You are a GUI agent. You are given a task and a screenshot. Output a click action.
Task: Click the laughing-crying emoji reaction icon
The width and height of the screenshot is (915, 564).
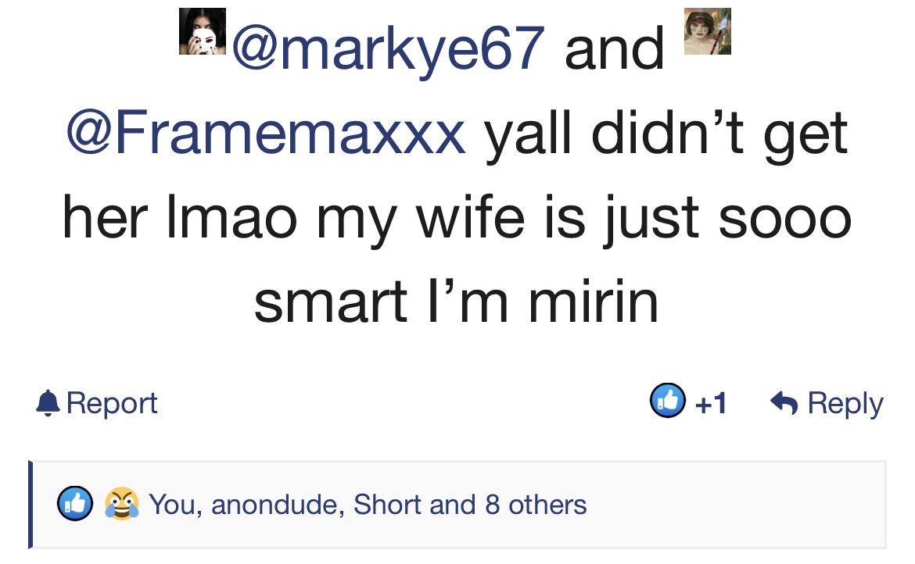(122, 503)
